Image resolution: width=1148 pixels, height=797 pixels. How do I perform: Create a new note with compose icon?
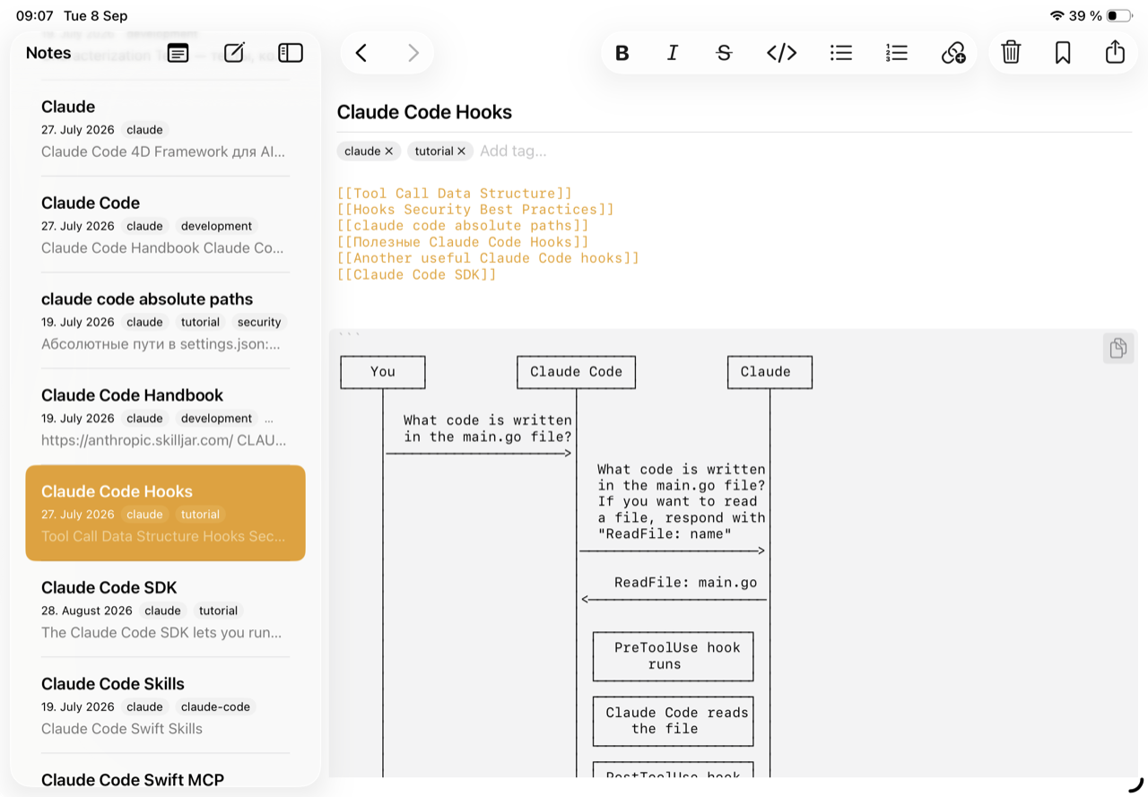pyautogui.click(x=234, y=53)
